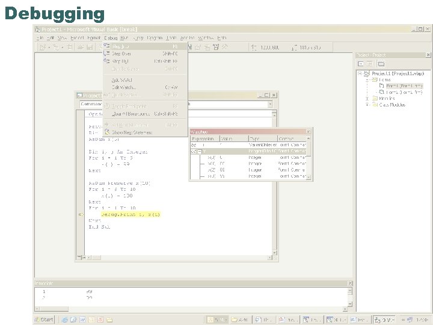
Task: Click the Save Project toolbar icon
Action: point(90,48)
